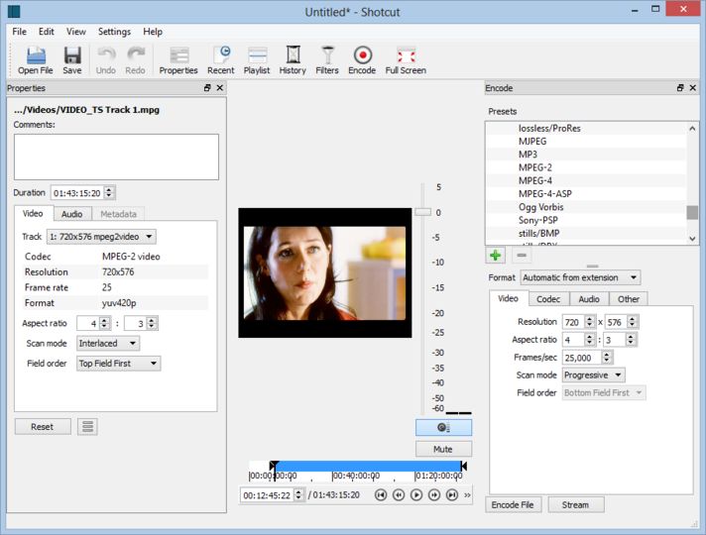Click the Duration spinner arrows

[109, 192]
